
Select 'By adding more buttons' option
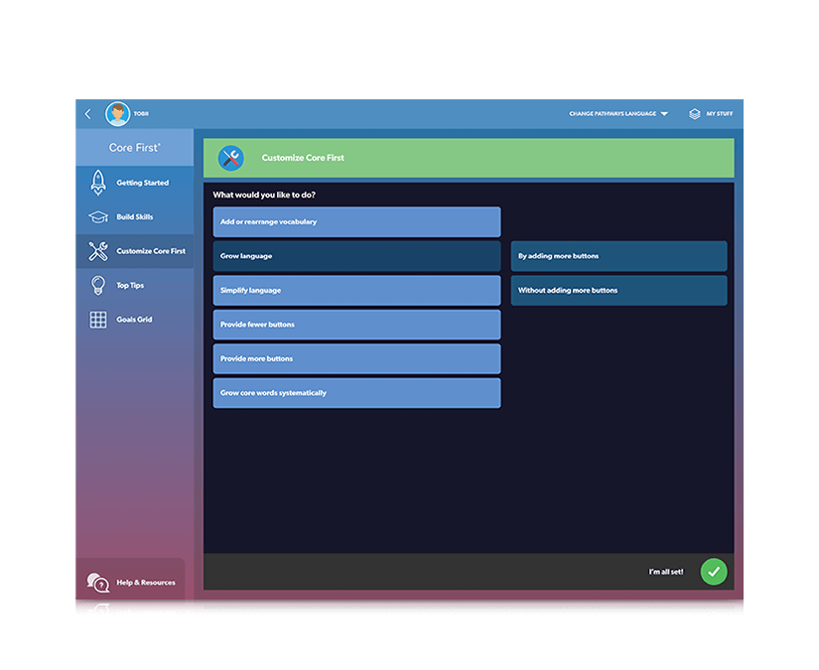click(618, 256)
